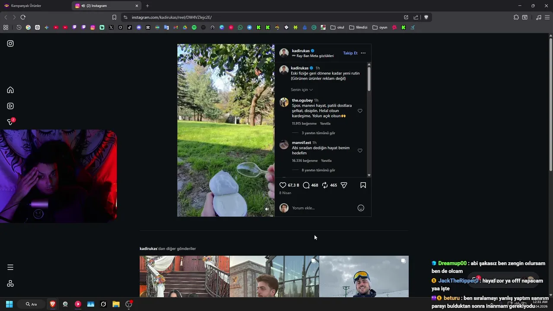Open the taskbar search Ara box
This screenshot has height=311, width=553.
[x=31, y=304]
